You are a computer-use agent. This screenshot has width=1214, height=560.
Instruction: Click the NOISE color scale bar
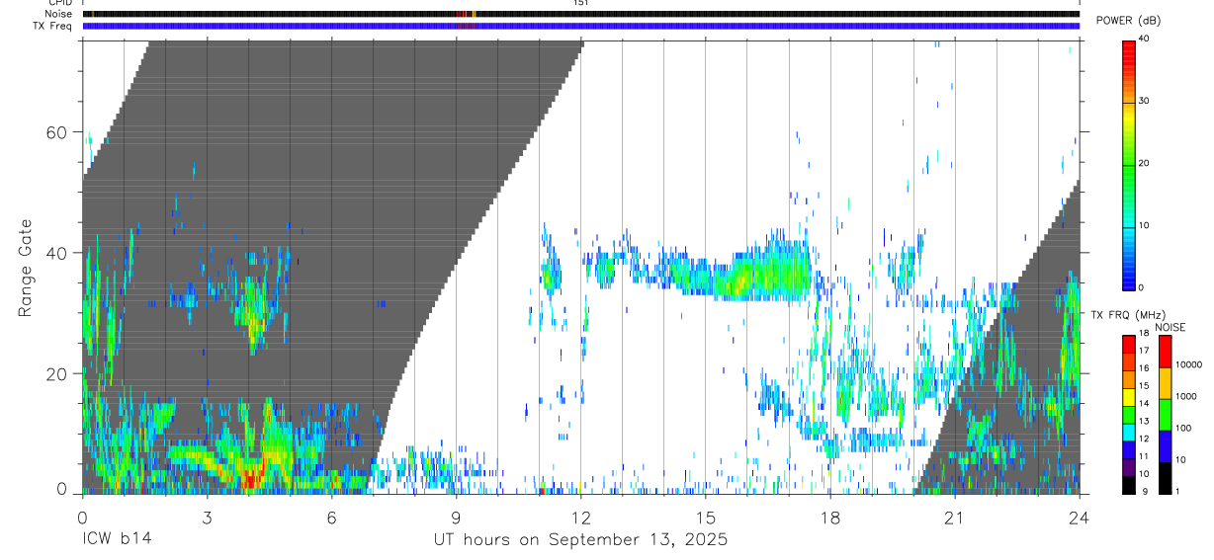1164,414
